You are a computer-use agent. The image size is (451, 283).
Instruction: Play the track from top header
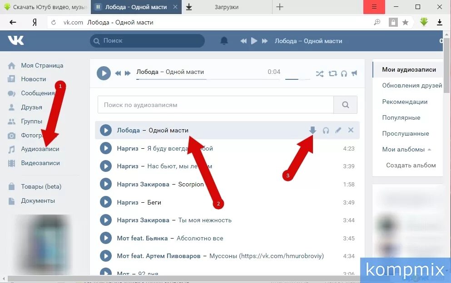254,41
